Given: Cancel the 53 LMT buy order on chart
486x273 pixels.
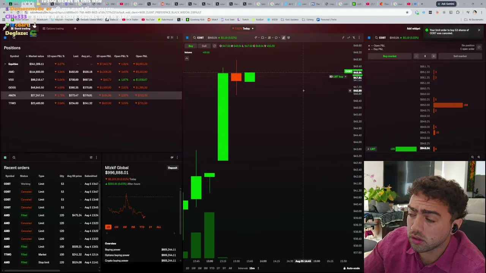Looking at the screenshot, I should 345,77.
